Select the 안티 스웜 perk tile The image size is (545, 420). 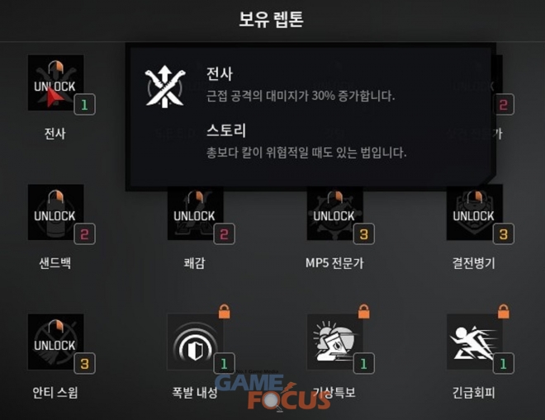pyautogui.click(x=55, y=342)
